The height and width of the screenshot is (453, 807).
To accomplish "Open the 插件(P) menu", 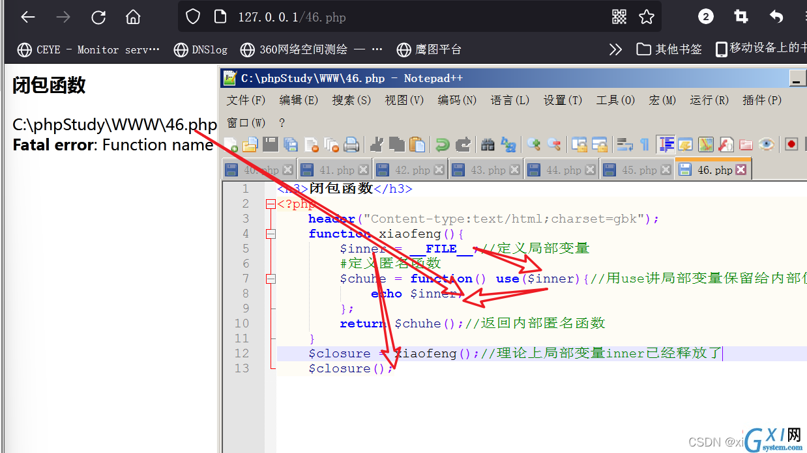I will tap(762, 100).
